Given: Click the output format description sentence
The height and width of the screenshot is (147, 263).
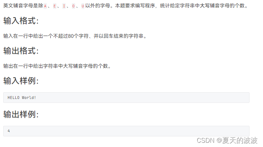Looking at the screenshot, I should pyautogui.click(x=57, y=66).
